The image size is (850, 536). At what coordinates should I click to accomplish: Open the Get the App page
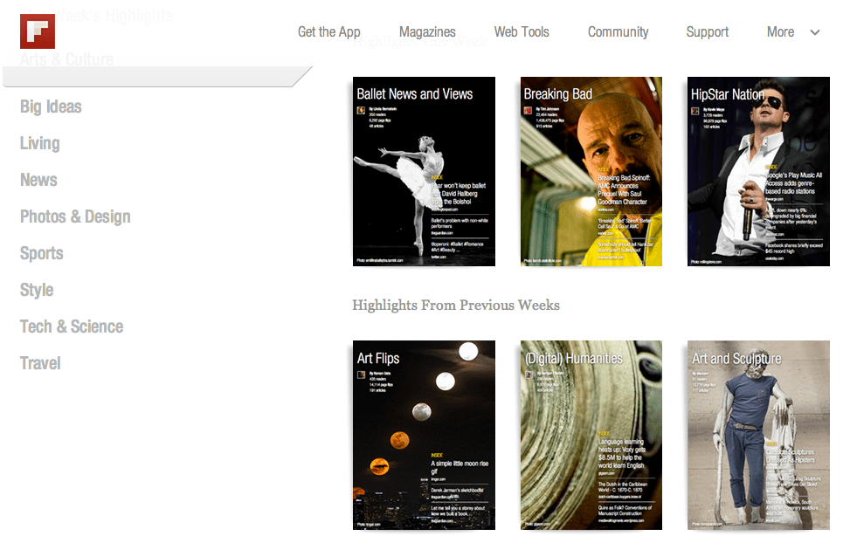(329, 32)
